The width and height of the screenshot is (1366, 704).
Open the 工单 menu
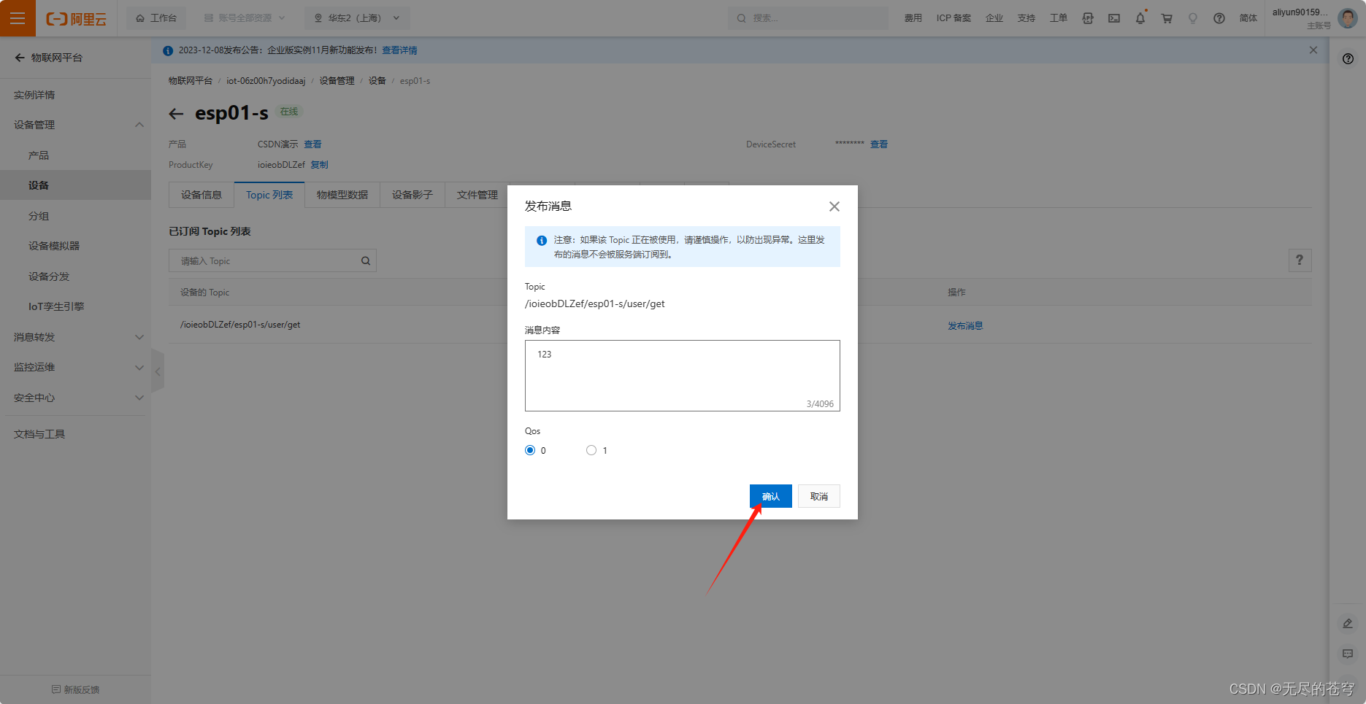1059,18
